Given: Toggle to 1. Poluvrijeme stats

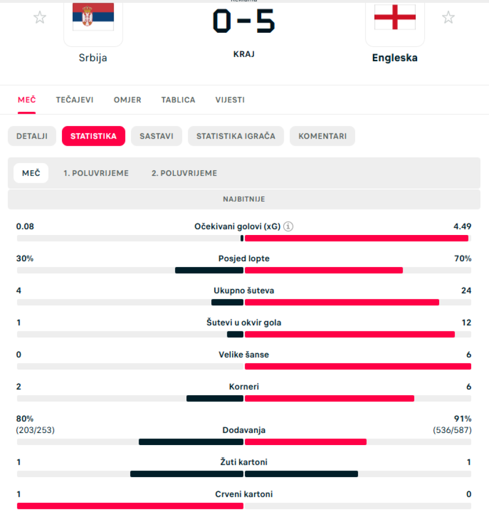Looking at the screenshot, I should [x=96, y=173].
